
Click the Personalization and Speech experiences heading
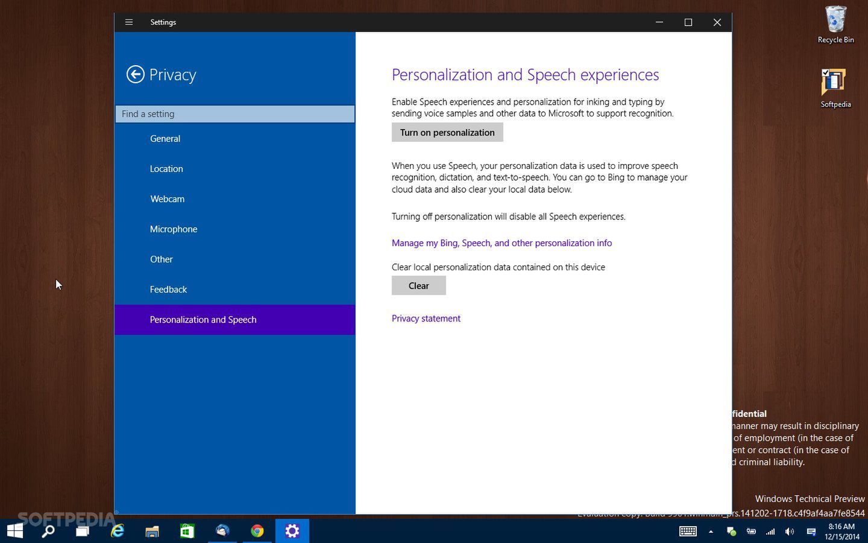(x=525, y=75)
